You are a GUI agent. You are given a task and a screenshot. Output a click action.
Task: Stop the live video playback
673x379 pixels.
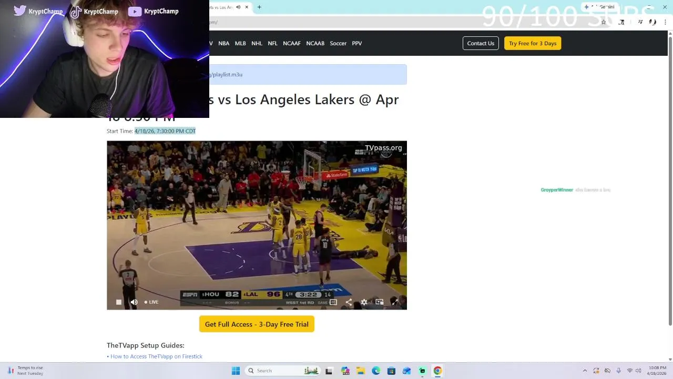coord(119,302)
